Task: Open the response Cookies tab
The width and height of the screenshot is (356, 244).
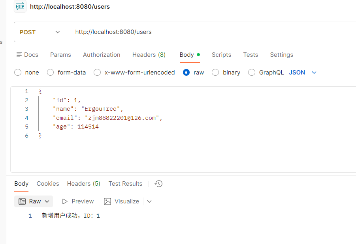Action: click(x=48, y=184)
